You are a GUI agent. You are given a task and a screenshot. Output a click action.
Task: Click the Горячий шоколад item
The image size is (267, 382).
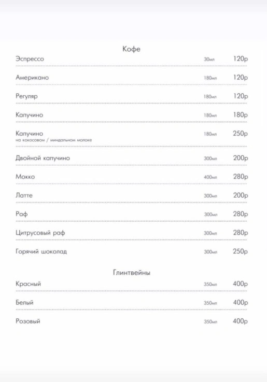(x=41, y=252)
